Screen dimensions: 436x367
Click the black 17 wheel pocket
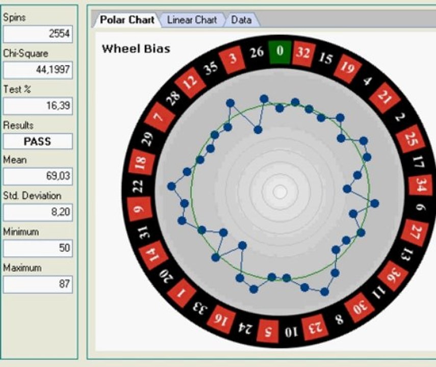point(419,162)
